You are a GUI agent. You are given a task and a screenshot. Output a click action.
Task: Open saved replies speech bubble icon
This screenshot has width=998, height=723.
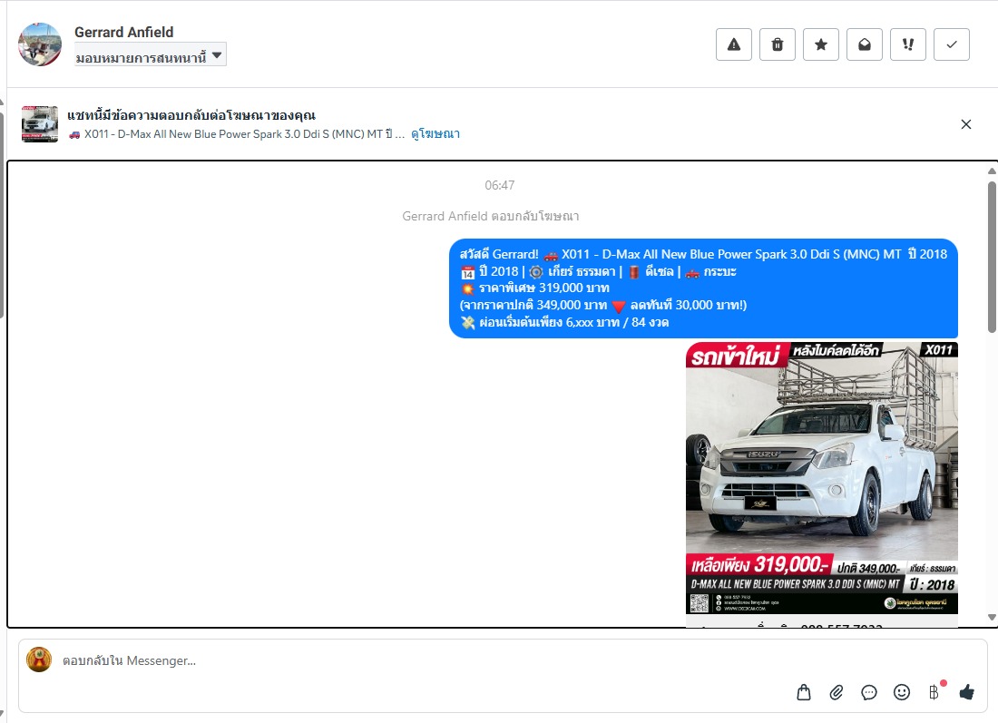coord(869,692)
